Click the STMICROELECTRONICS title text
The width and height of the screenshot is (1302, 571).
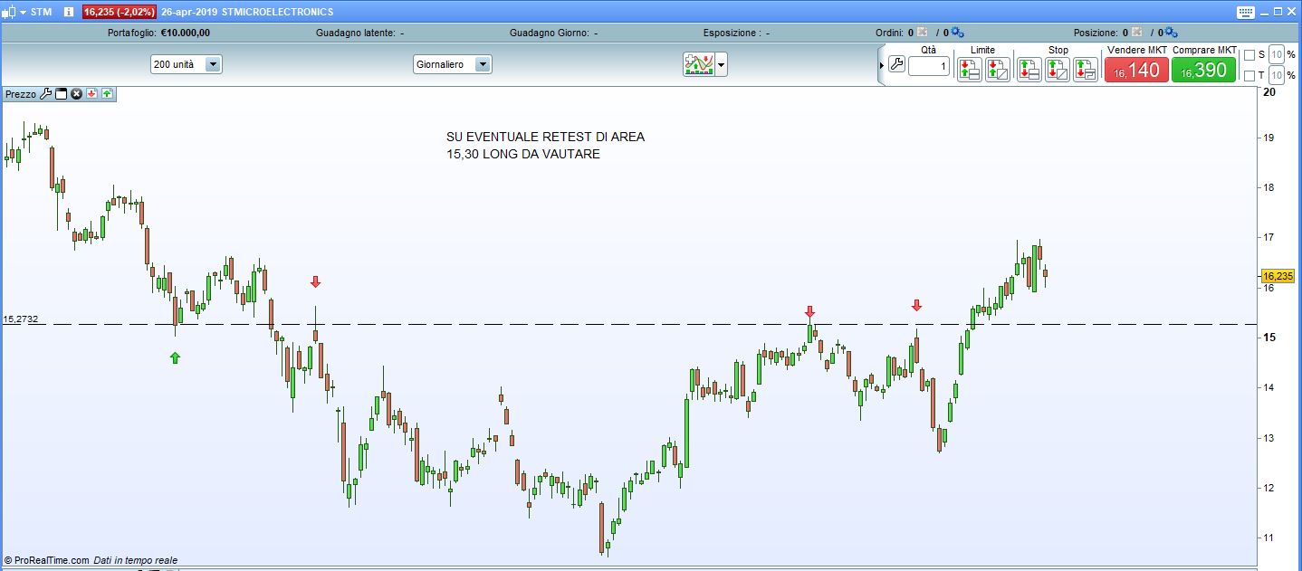click(280, 12)
